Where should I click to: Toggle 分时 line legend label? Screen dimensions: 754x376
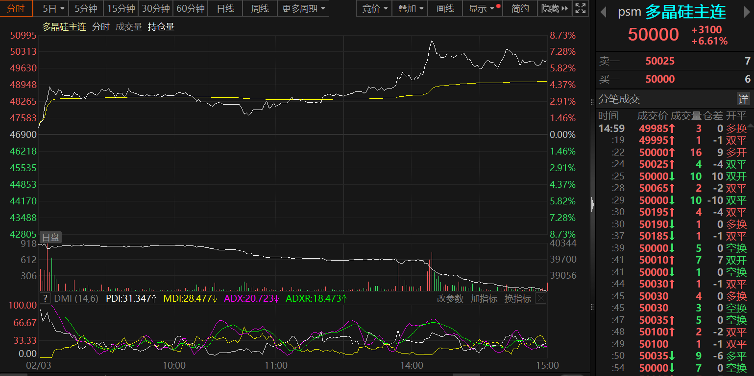coord(101,27)
